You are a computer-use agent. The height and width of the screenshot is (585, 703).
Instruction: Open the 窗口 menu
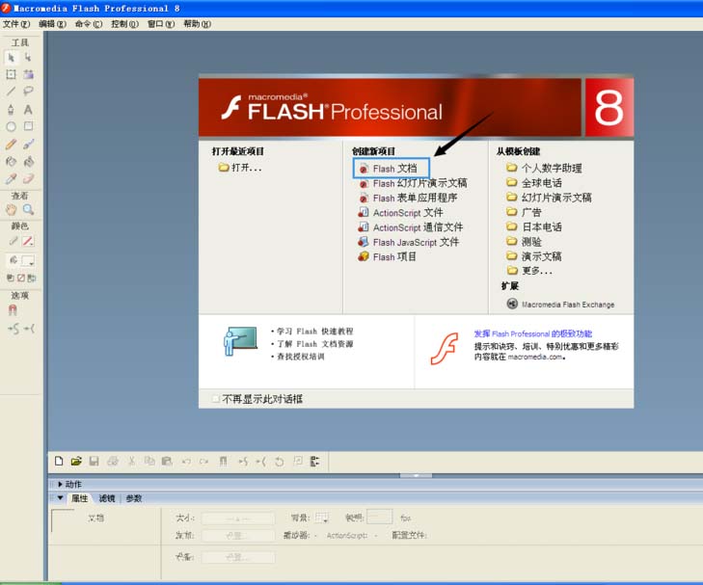pyautogui.click(x=161, y=24)
